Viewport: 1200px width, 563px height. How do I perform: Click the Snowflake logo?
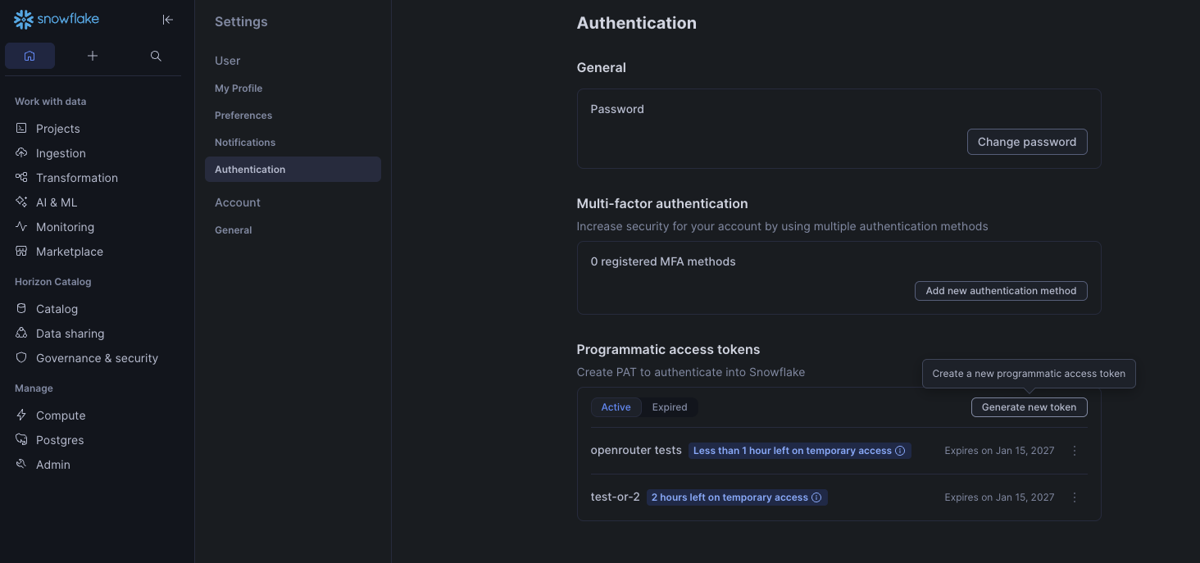57,20
